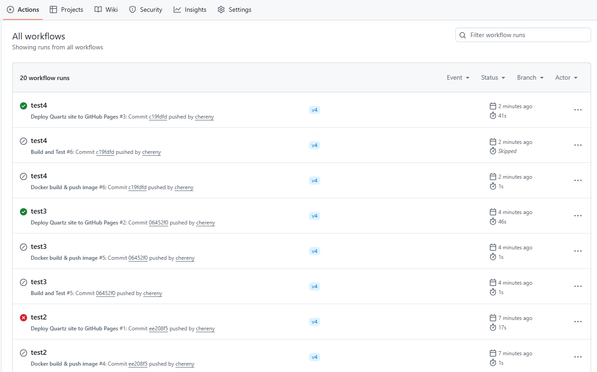The height and width of the screenshot is (372, 597).
Task: Click the calendar icon on the first test4 run
Action: pos(493,106)
